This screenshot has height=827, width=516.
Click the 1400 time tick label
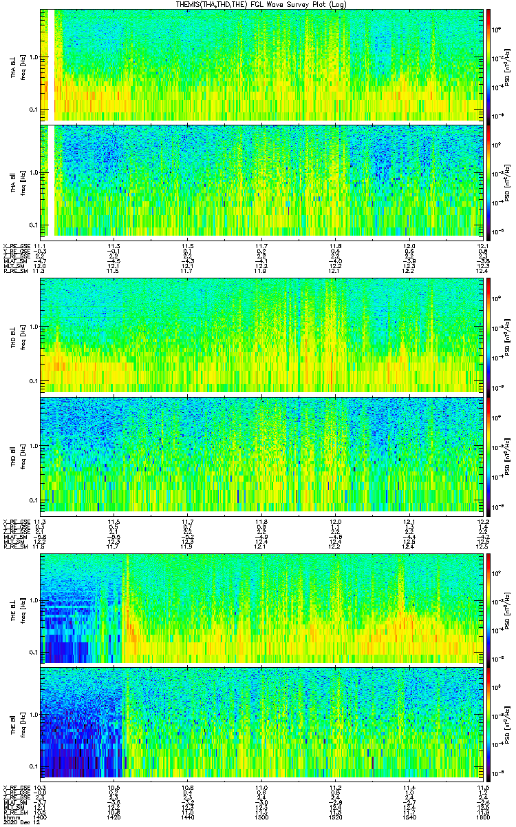(41, 817)
